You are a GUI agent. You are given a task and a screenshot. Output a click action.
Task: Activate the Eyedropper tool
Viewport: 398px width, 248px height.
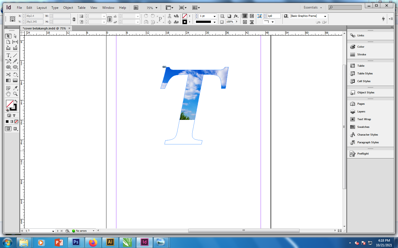(15, 88)
